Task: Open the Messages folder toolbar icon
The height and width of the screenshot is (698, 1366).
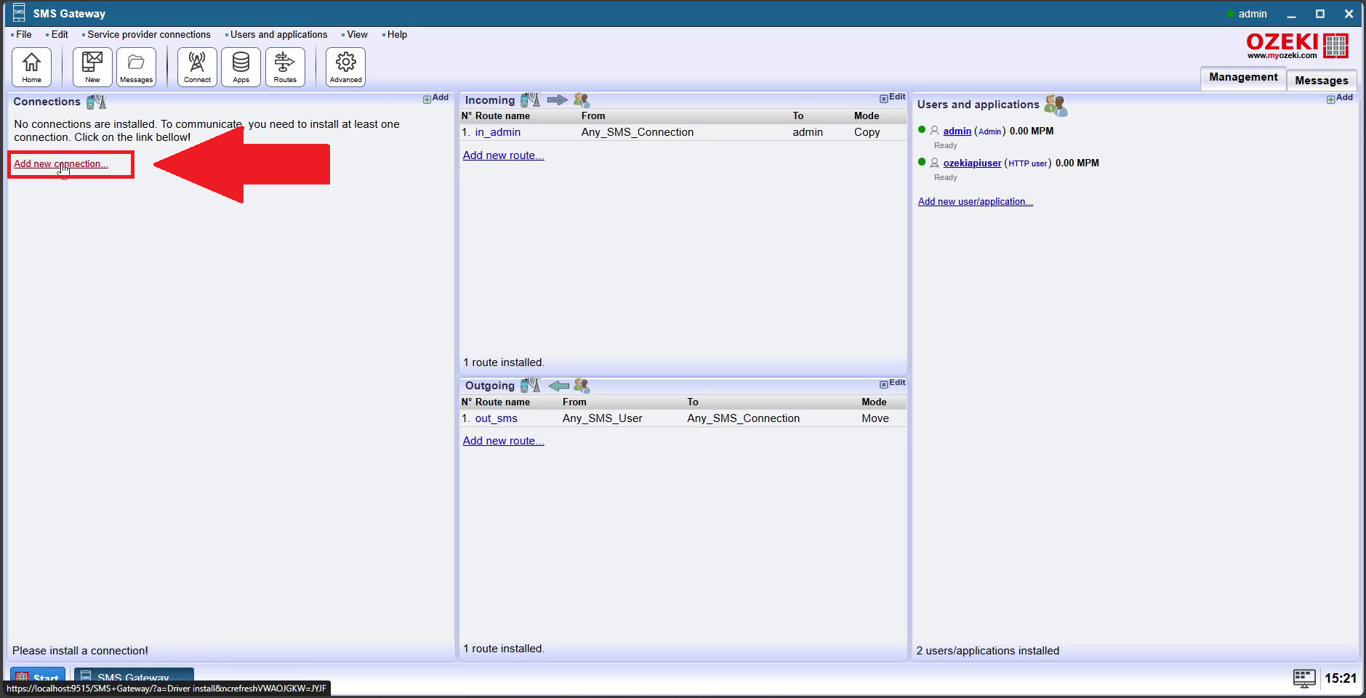Action: tap(136, 68)
